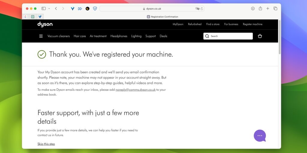Select Air treatment in navigation
The width and height of the screenshot is (307, 153).
98,36
